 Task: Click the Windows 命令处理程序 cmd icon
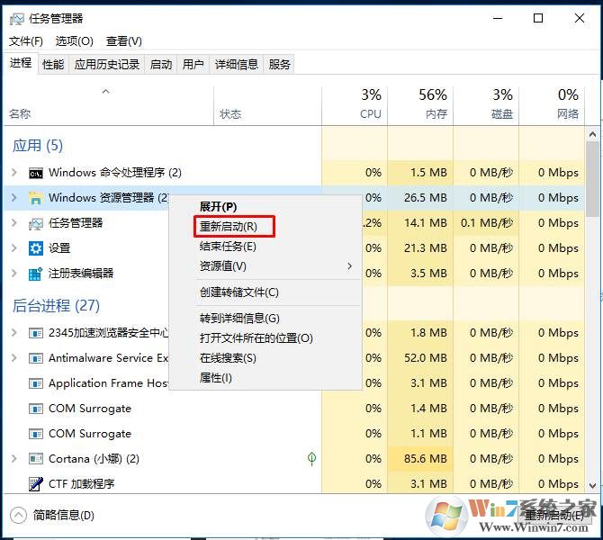36,174
